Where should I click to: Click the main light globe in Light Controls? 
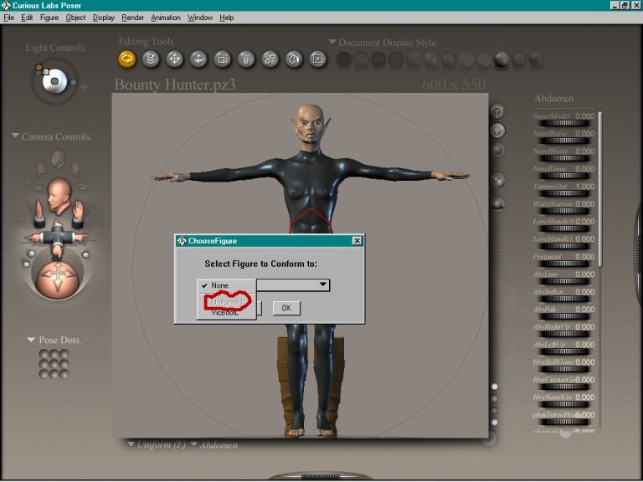pyautogui.click(x=54, y=80)
